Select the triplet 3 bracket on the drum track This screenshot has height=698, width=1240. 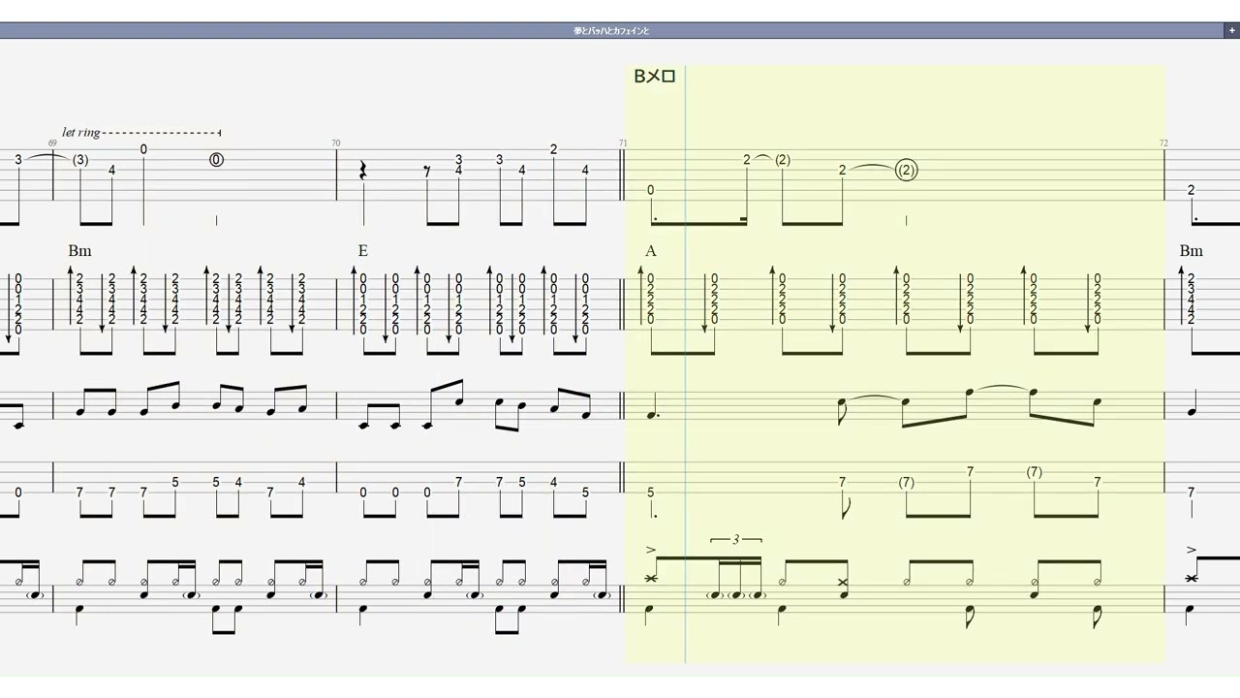tap(735, 539)
